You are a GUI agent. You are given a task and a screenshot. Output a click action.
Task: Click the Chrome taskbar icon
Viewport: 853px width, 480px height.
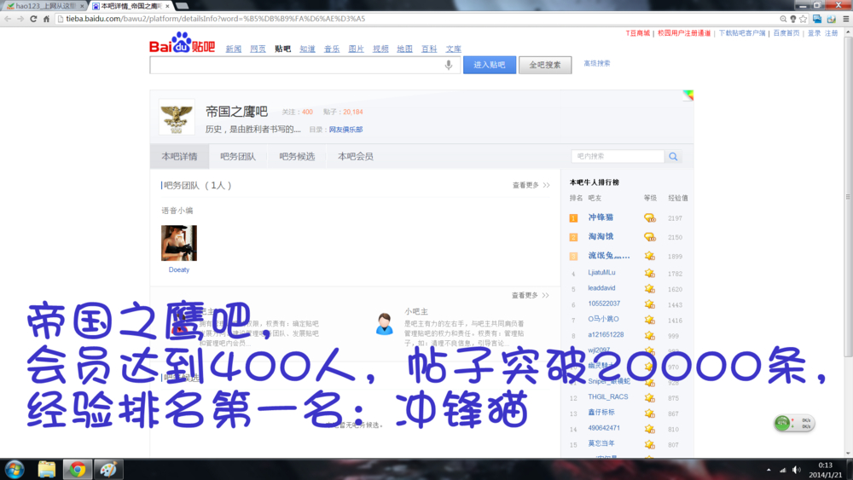click(x=78, y=469)
